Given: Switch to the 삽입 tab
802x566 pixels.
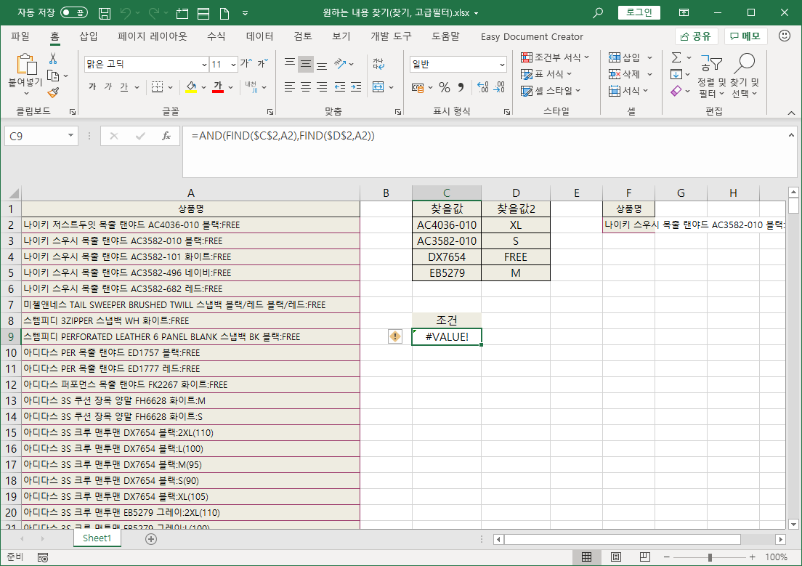Looking at the screenshot, I should coord(88,36).
